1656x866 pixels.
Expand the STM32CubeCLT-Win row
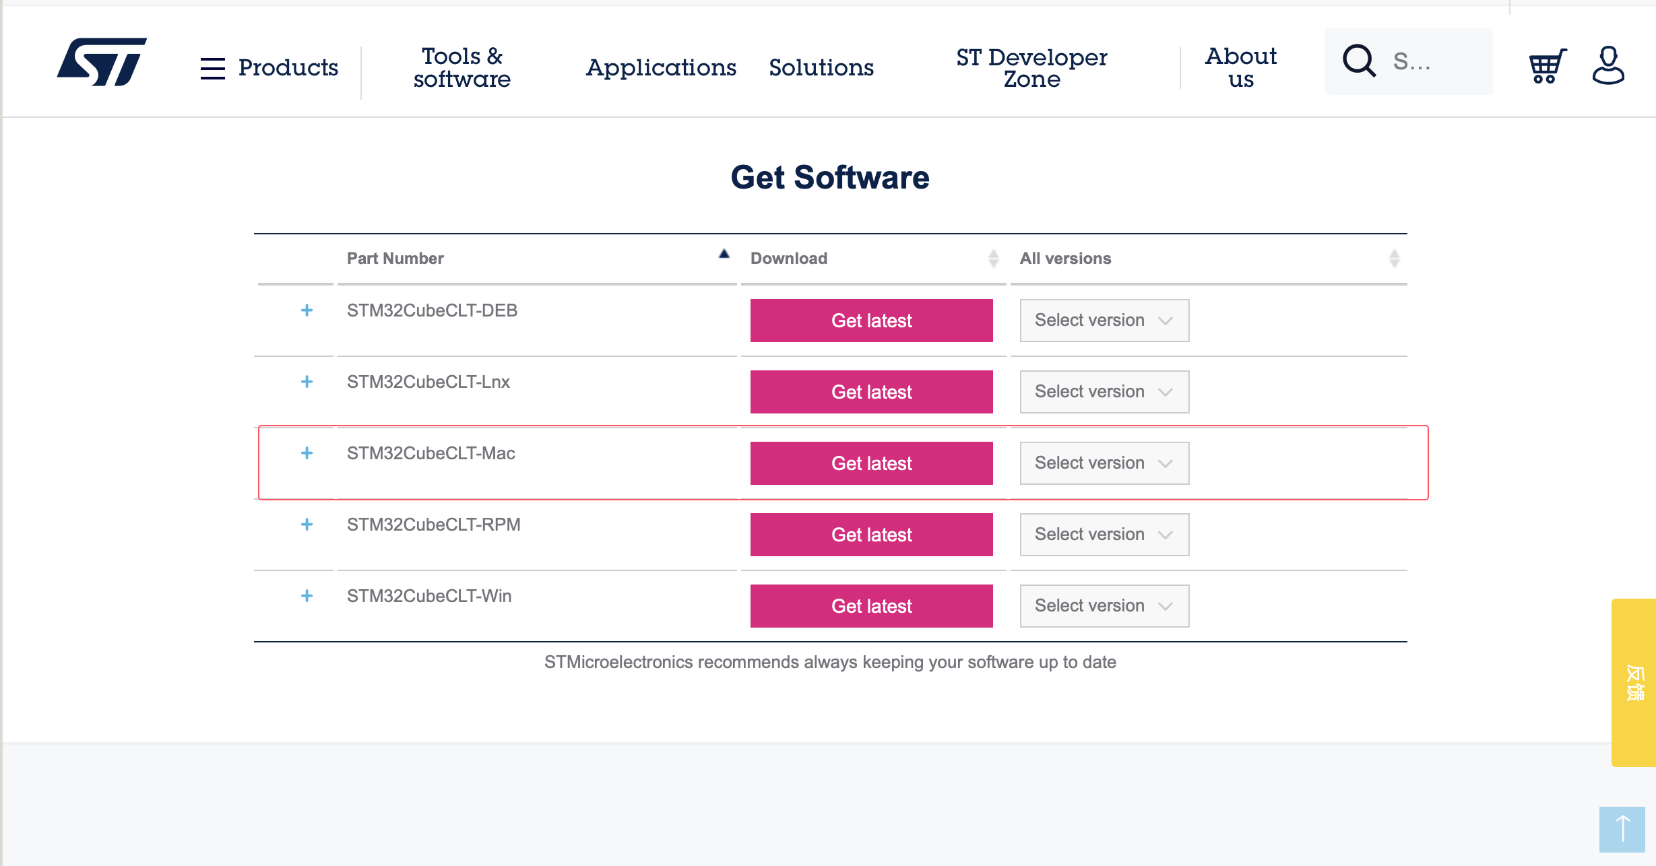[x=307, y=596]
